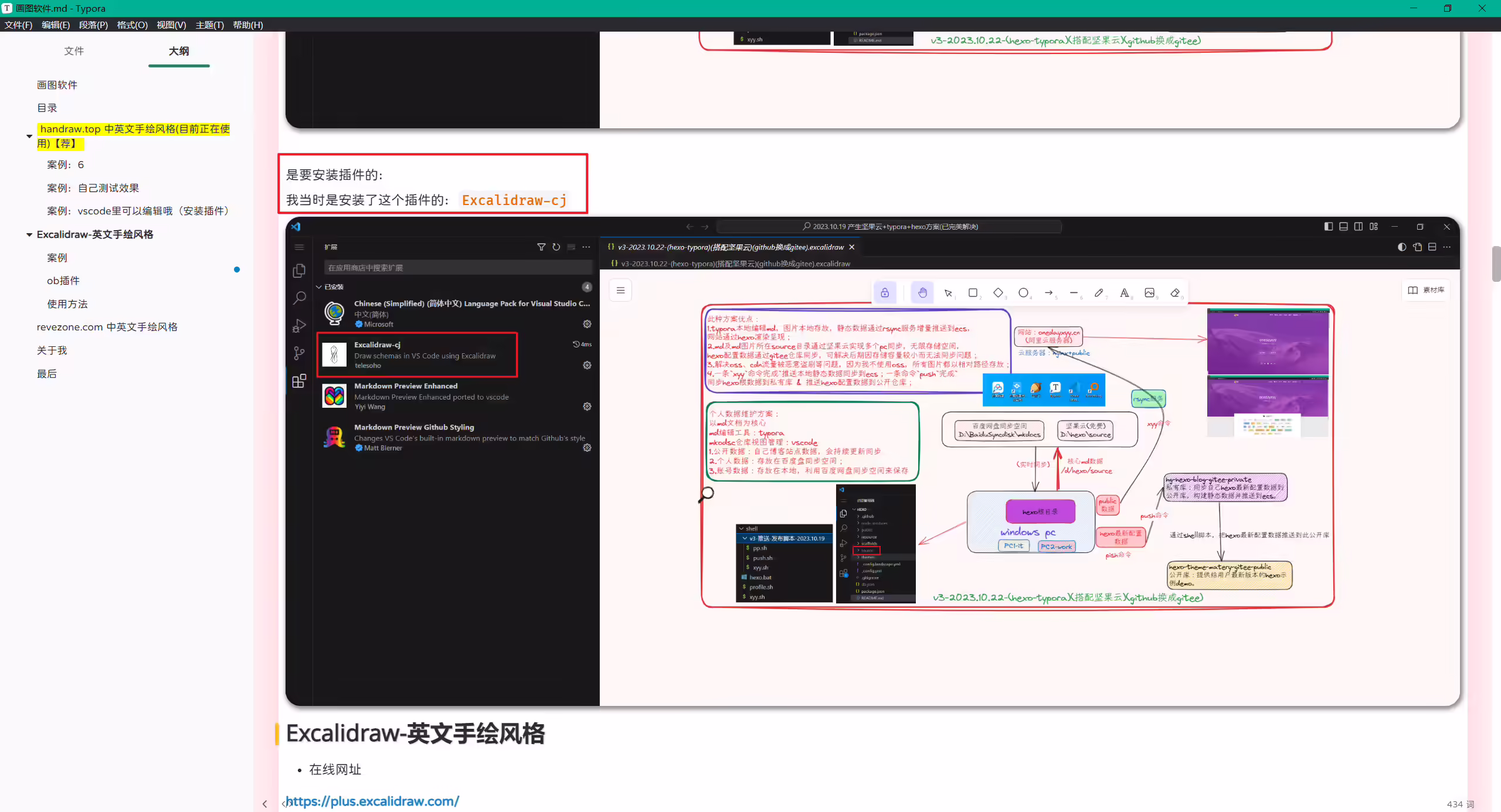This screenshot has width=1501, height=812.
Task: Jump to 画图软件 in outline
Action: 57,85
